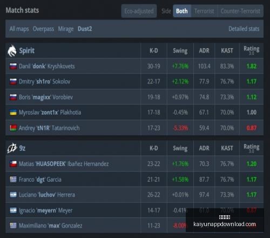
Task: Select the Both side filter
Action: (x=182, y=11)
